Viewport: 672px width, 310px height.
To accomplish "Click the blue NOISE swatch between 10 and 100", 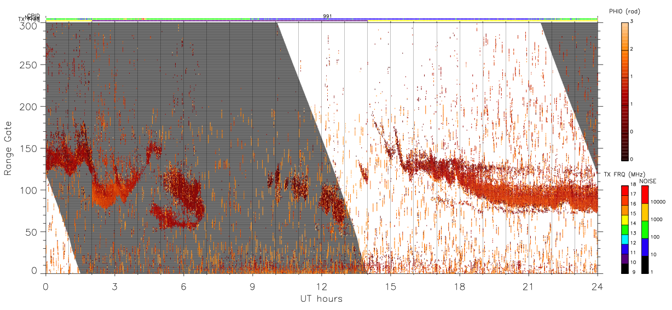I will click(645, 247).
